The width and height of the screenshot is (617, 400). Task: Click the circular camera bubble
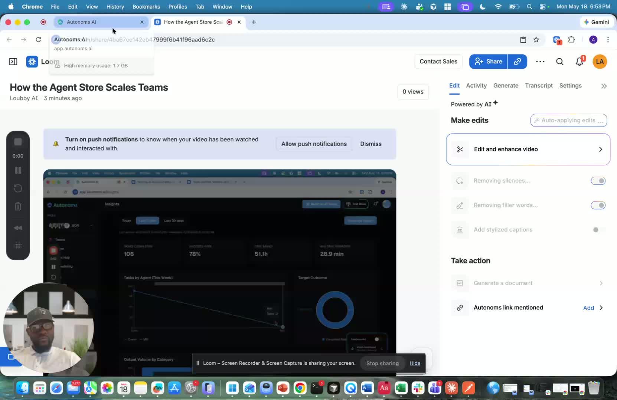(48, 328)
